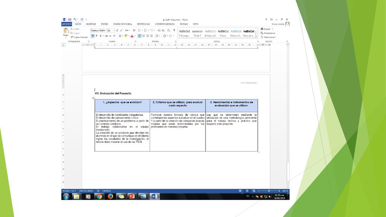Toggle show paragraph marks

click(174, 31)
